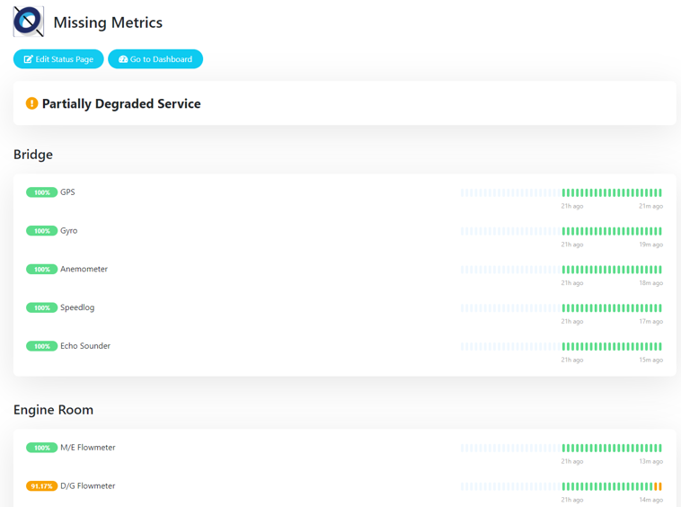Click the Missing Metrics page title

click(x=108, y=22)
